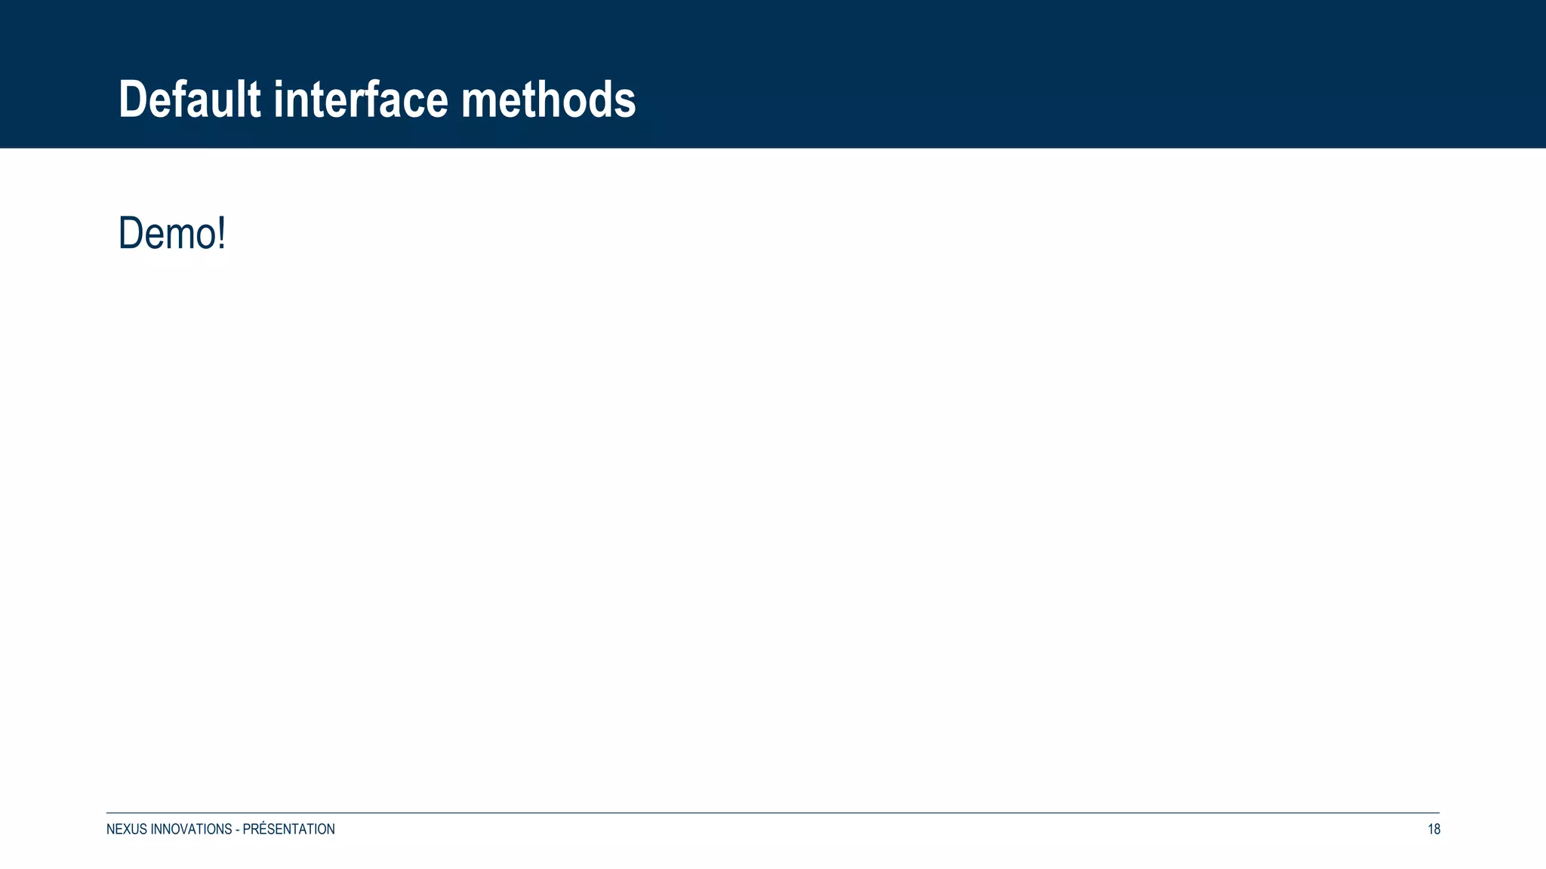The width and height of the screenshot is (1546, 869).
Task: Click the capital "D" of "Default"
Action: click(x=133, y=100)
